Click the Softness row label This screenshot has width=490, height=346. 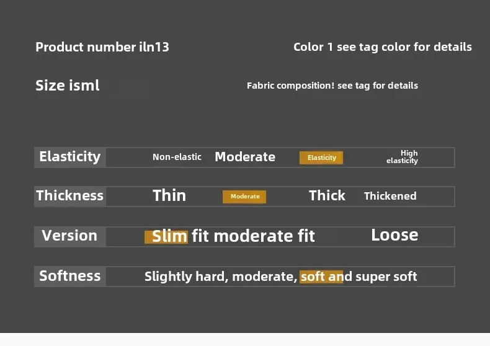tap(70, 276)
